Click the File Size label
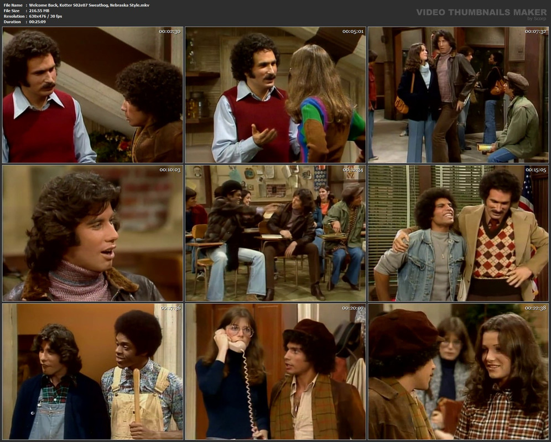551x442 pixels. click(x=12, y=11)
